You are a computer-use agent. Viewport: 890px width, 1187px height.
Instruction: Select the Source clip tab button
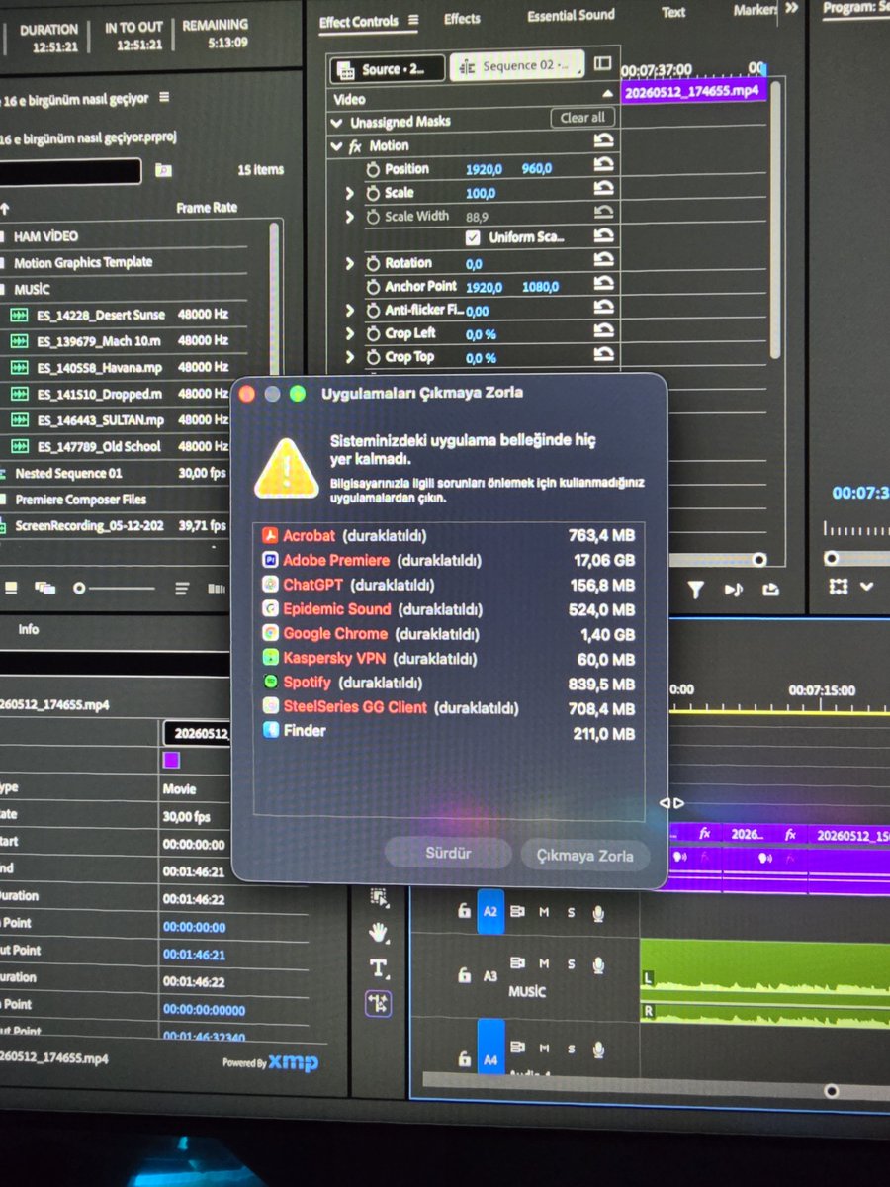pos(388,69)
